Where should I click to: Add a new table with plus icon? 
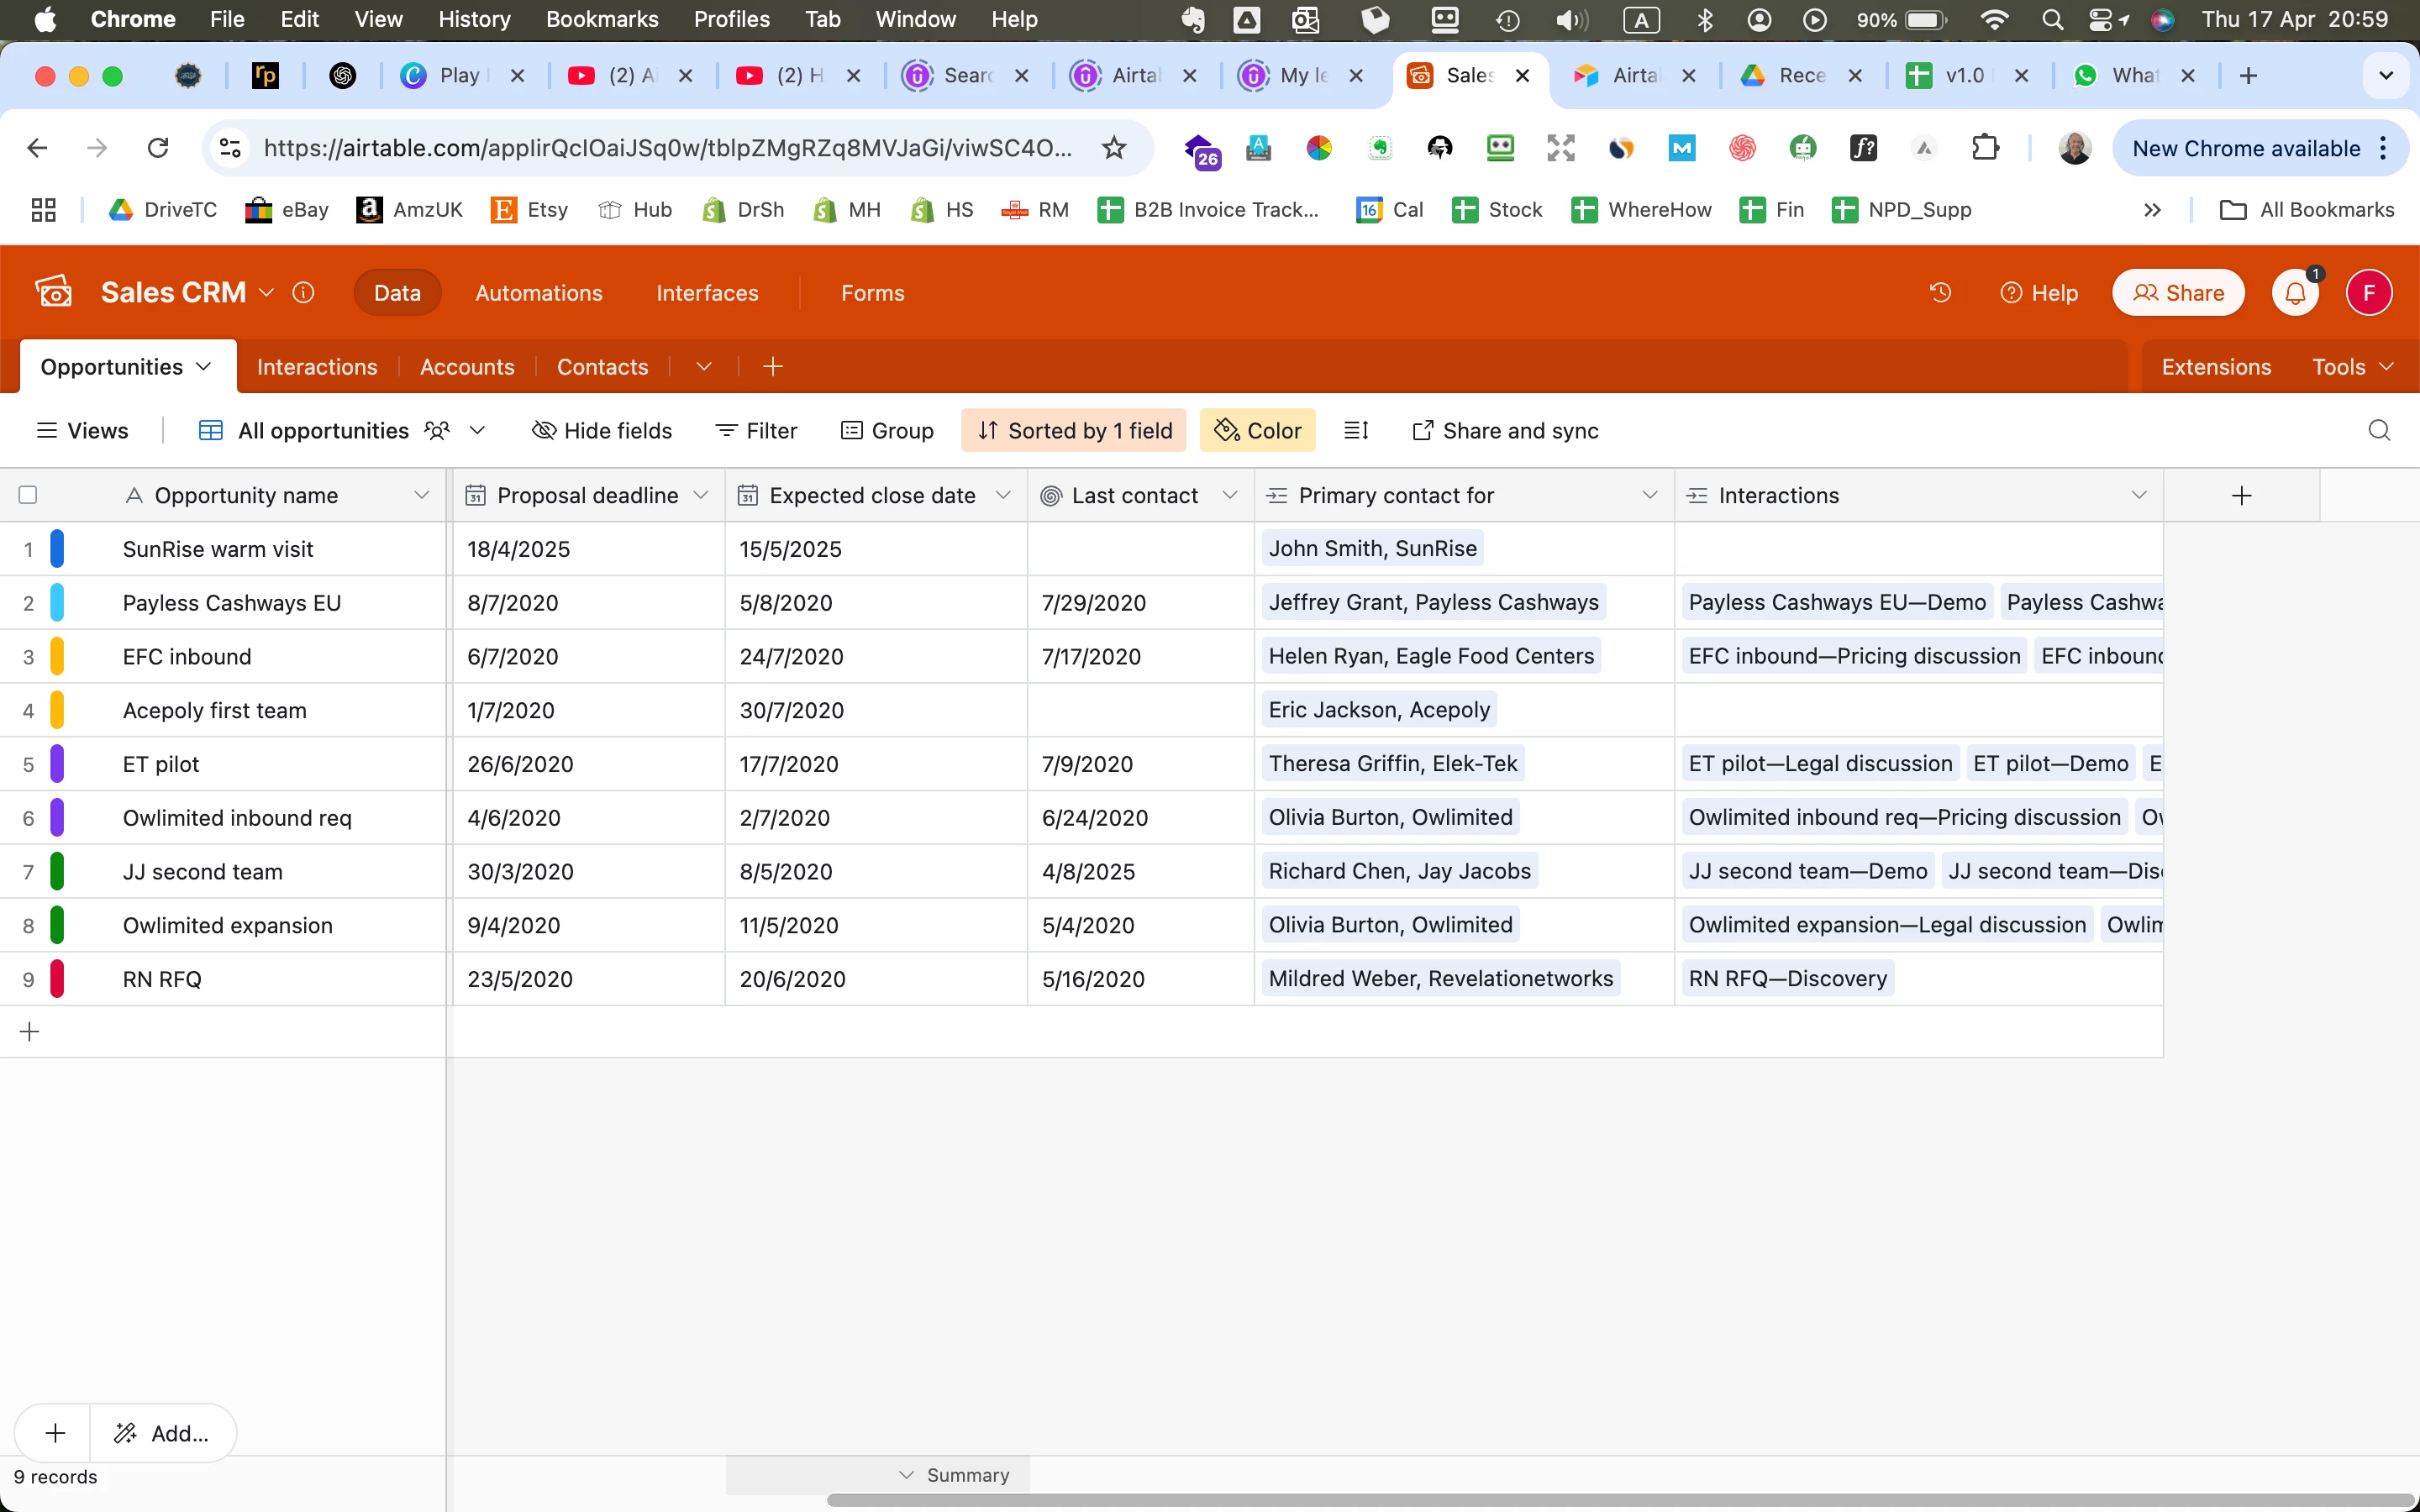click(772, 367)
